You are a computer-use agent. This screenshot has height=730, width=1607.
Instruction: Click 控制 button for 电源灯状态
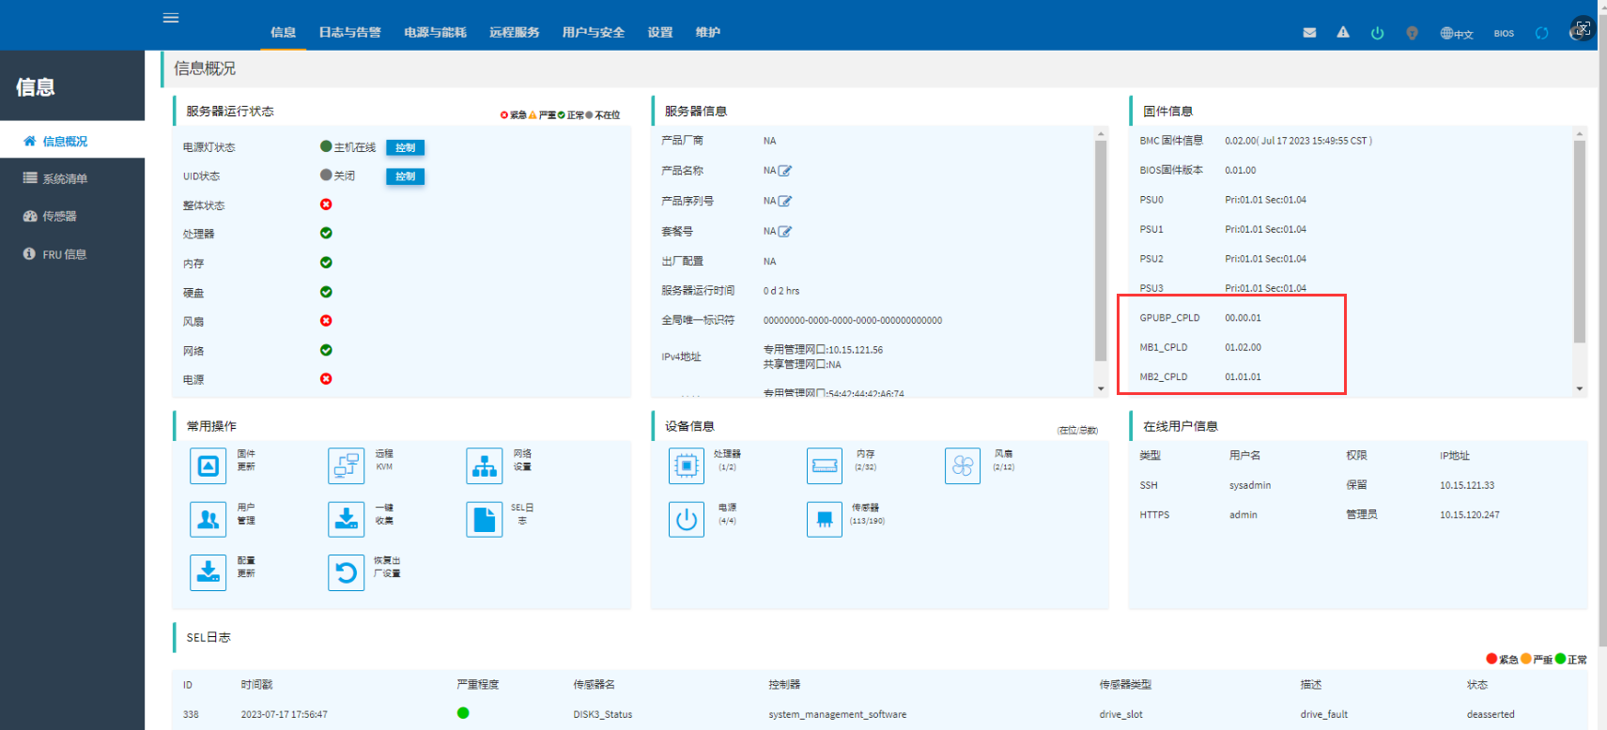(x=405, y=147)
